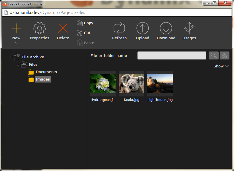Image resolution: width=234 pixels, height=171 pixels.
Task: Collapse the Files tree node
Action: (18, 65)
